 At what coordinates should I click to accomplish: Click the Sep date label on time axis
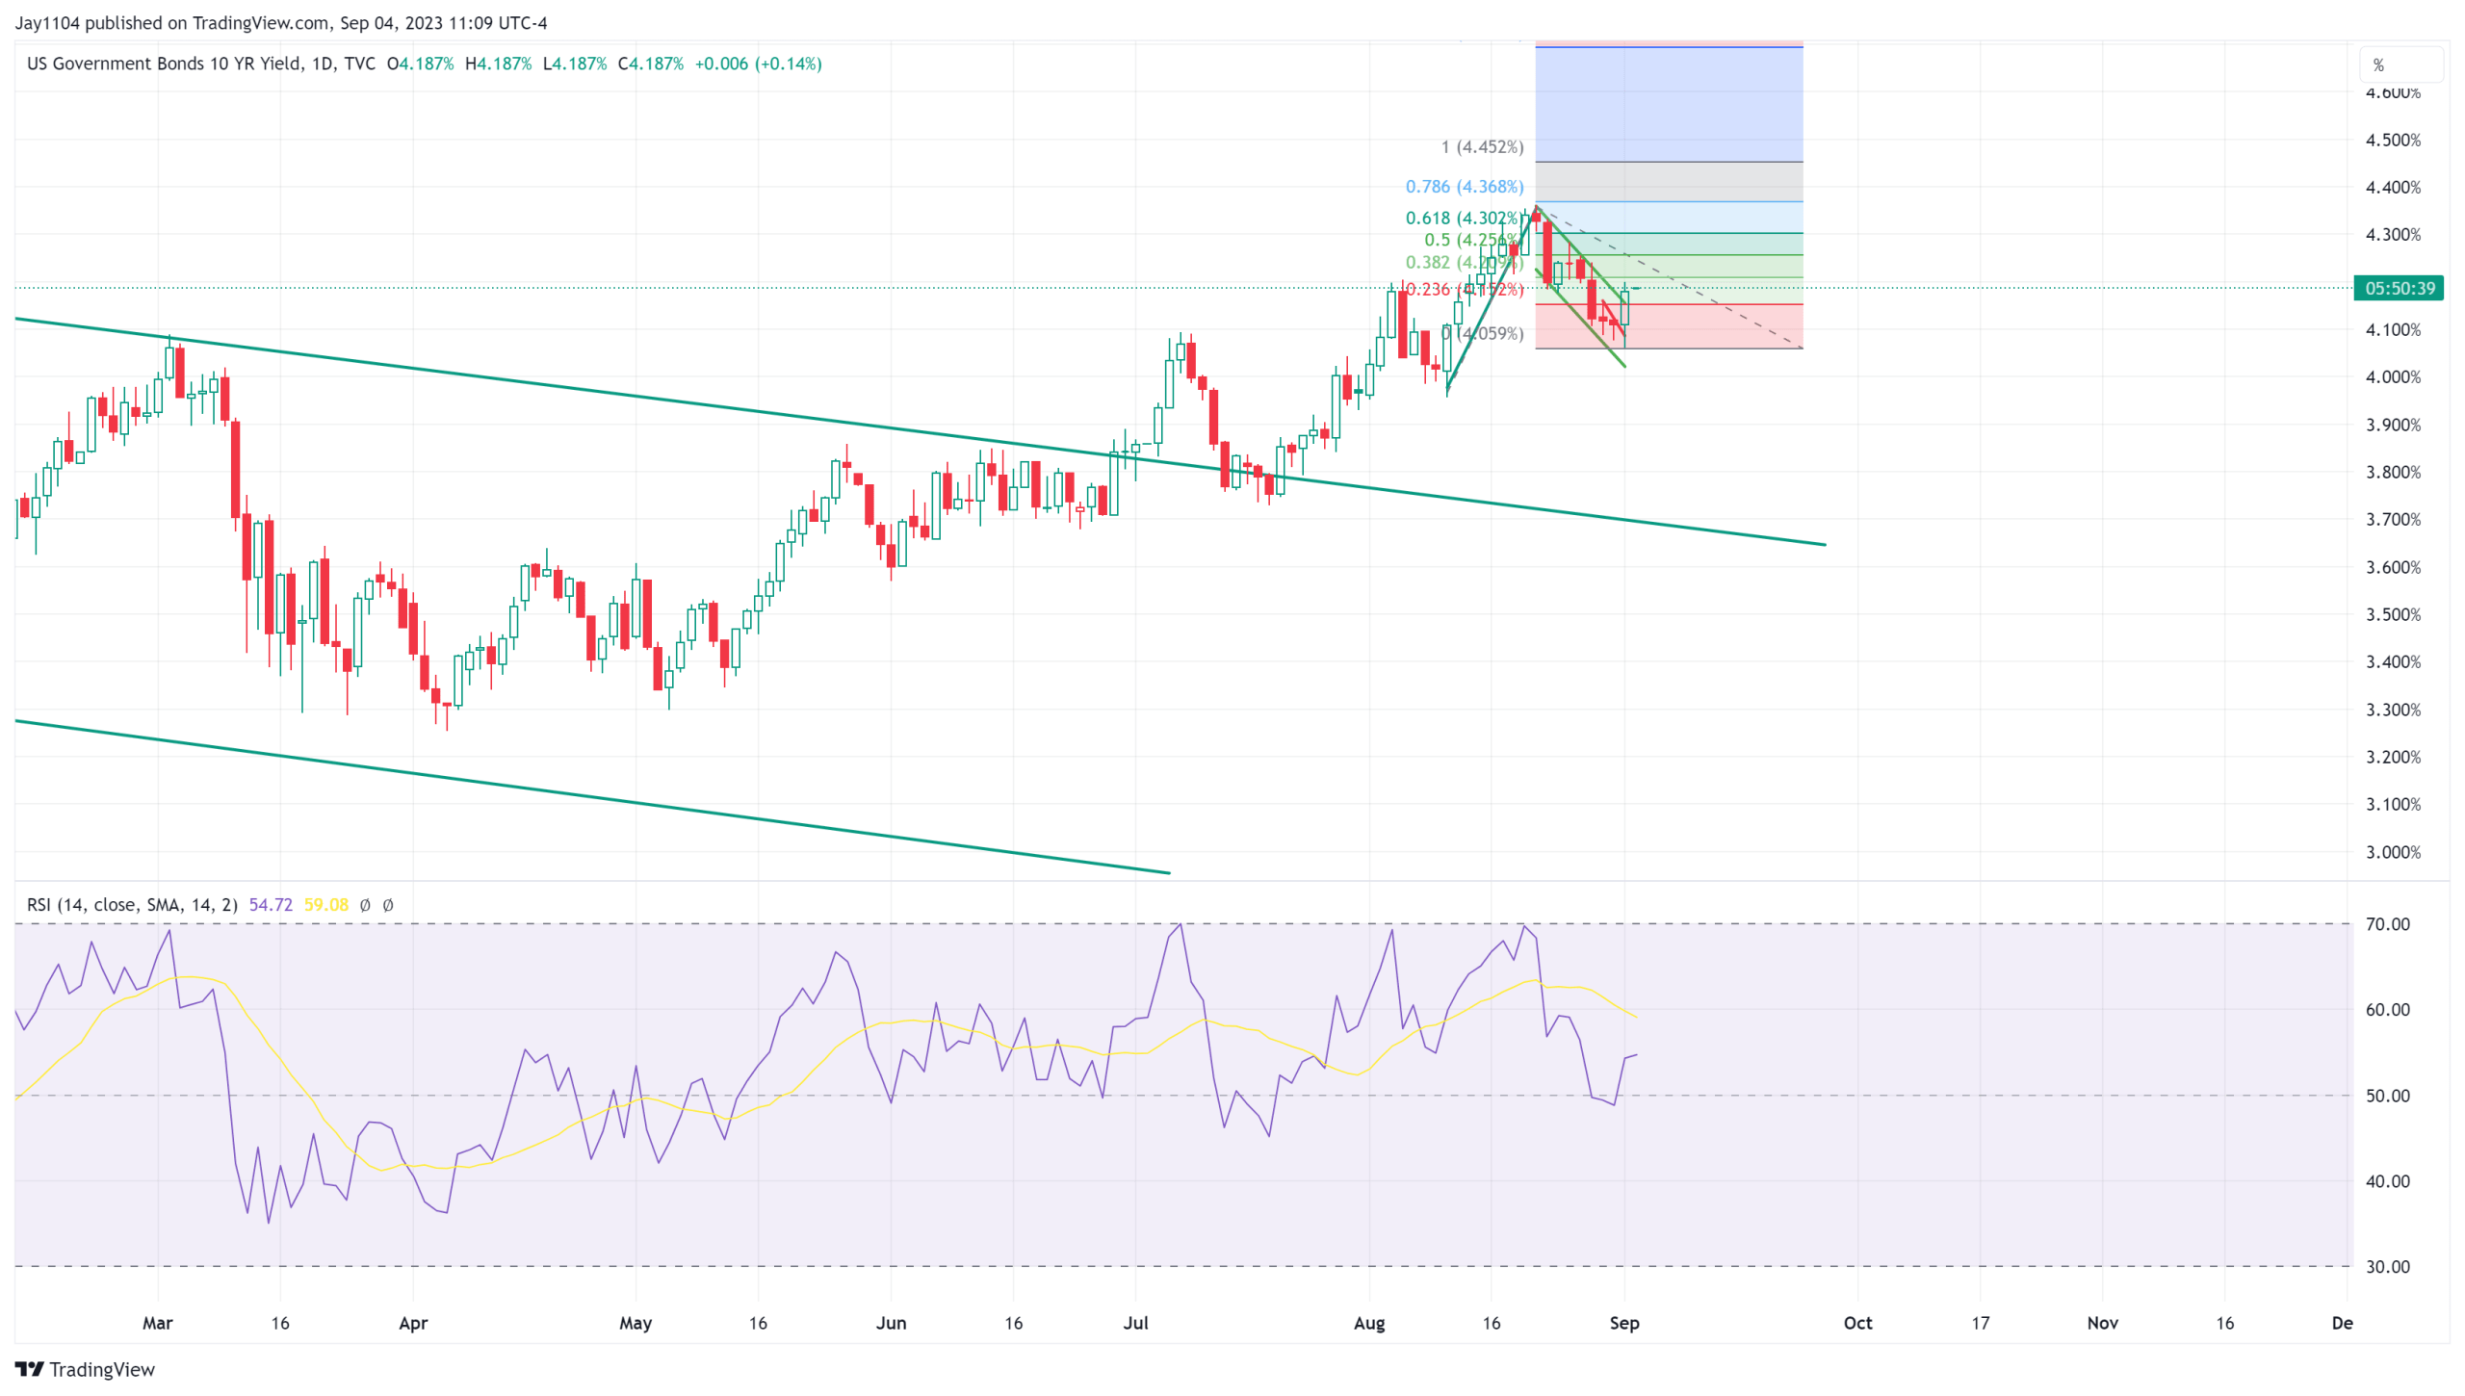[1624, 1323]
